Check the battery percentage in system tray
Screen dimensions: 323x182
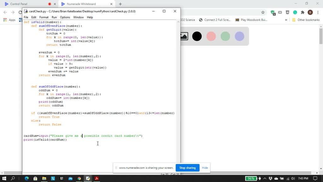pos(251,178)
